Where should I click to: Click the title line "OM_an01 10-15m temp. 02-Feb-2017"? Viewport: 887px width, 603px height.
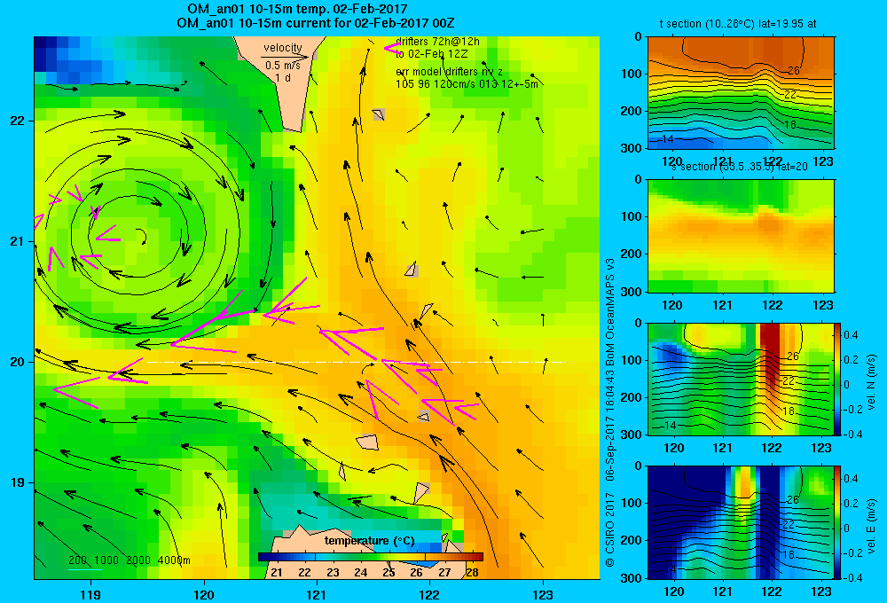pyautogui.click(x=297, y=9)
